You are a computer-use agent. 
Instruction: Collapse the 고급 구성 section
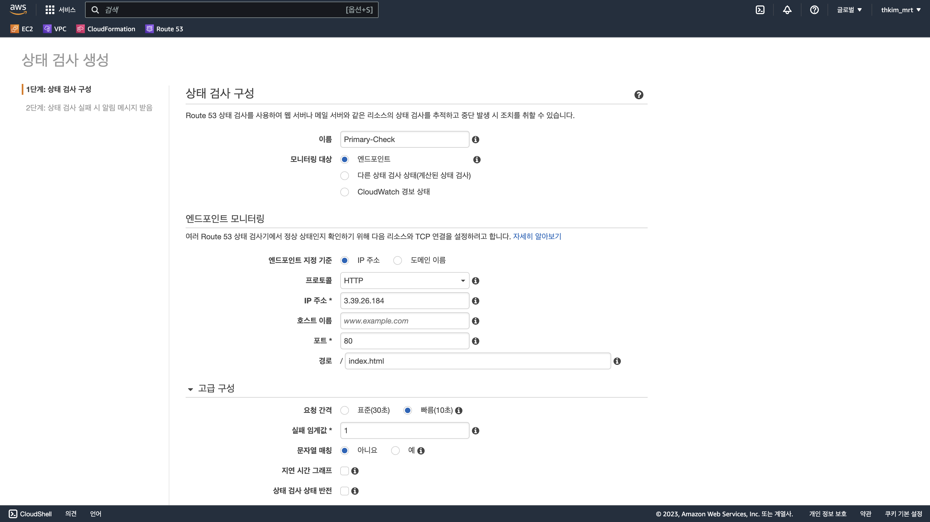[190, 389]
